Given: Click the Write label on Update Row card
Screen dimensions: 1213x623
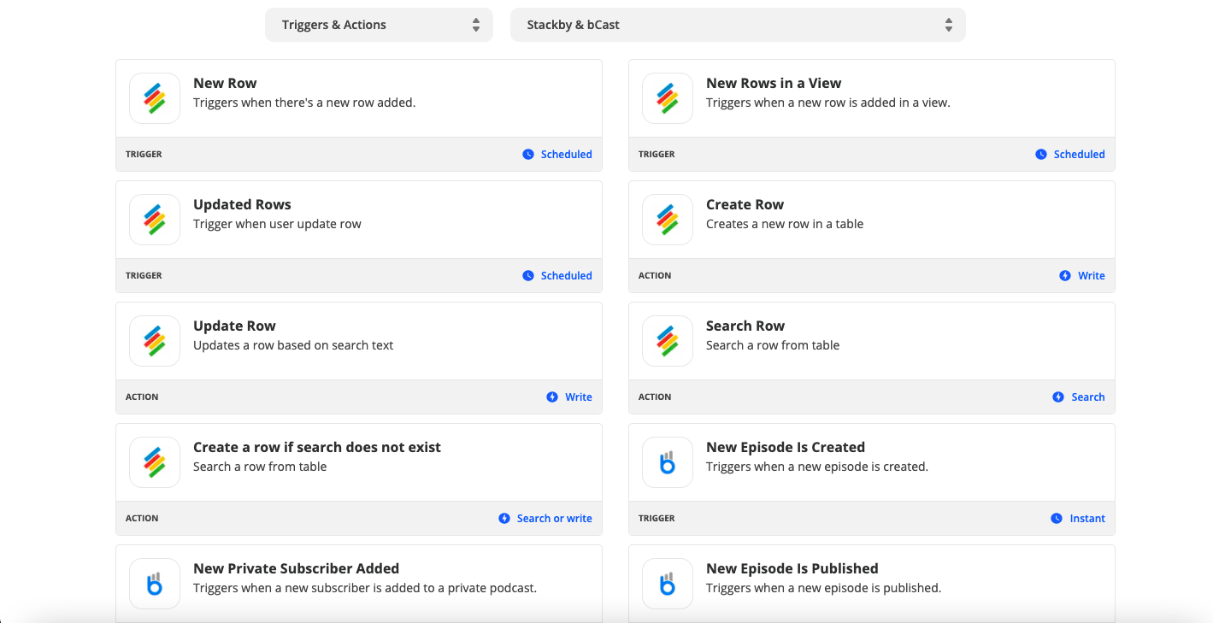Looking at the screenshot, I should click(x=578, y=397).
